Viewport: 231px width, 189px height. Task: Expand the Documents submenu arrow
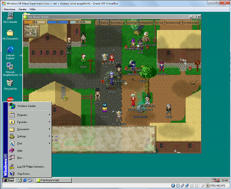click(x=49, y=129)
